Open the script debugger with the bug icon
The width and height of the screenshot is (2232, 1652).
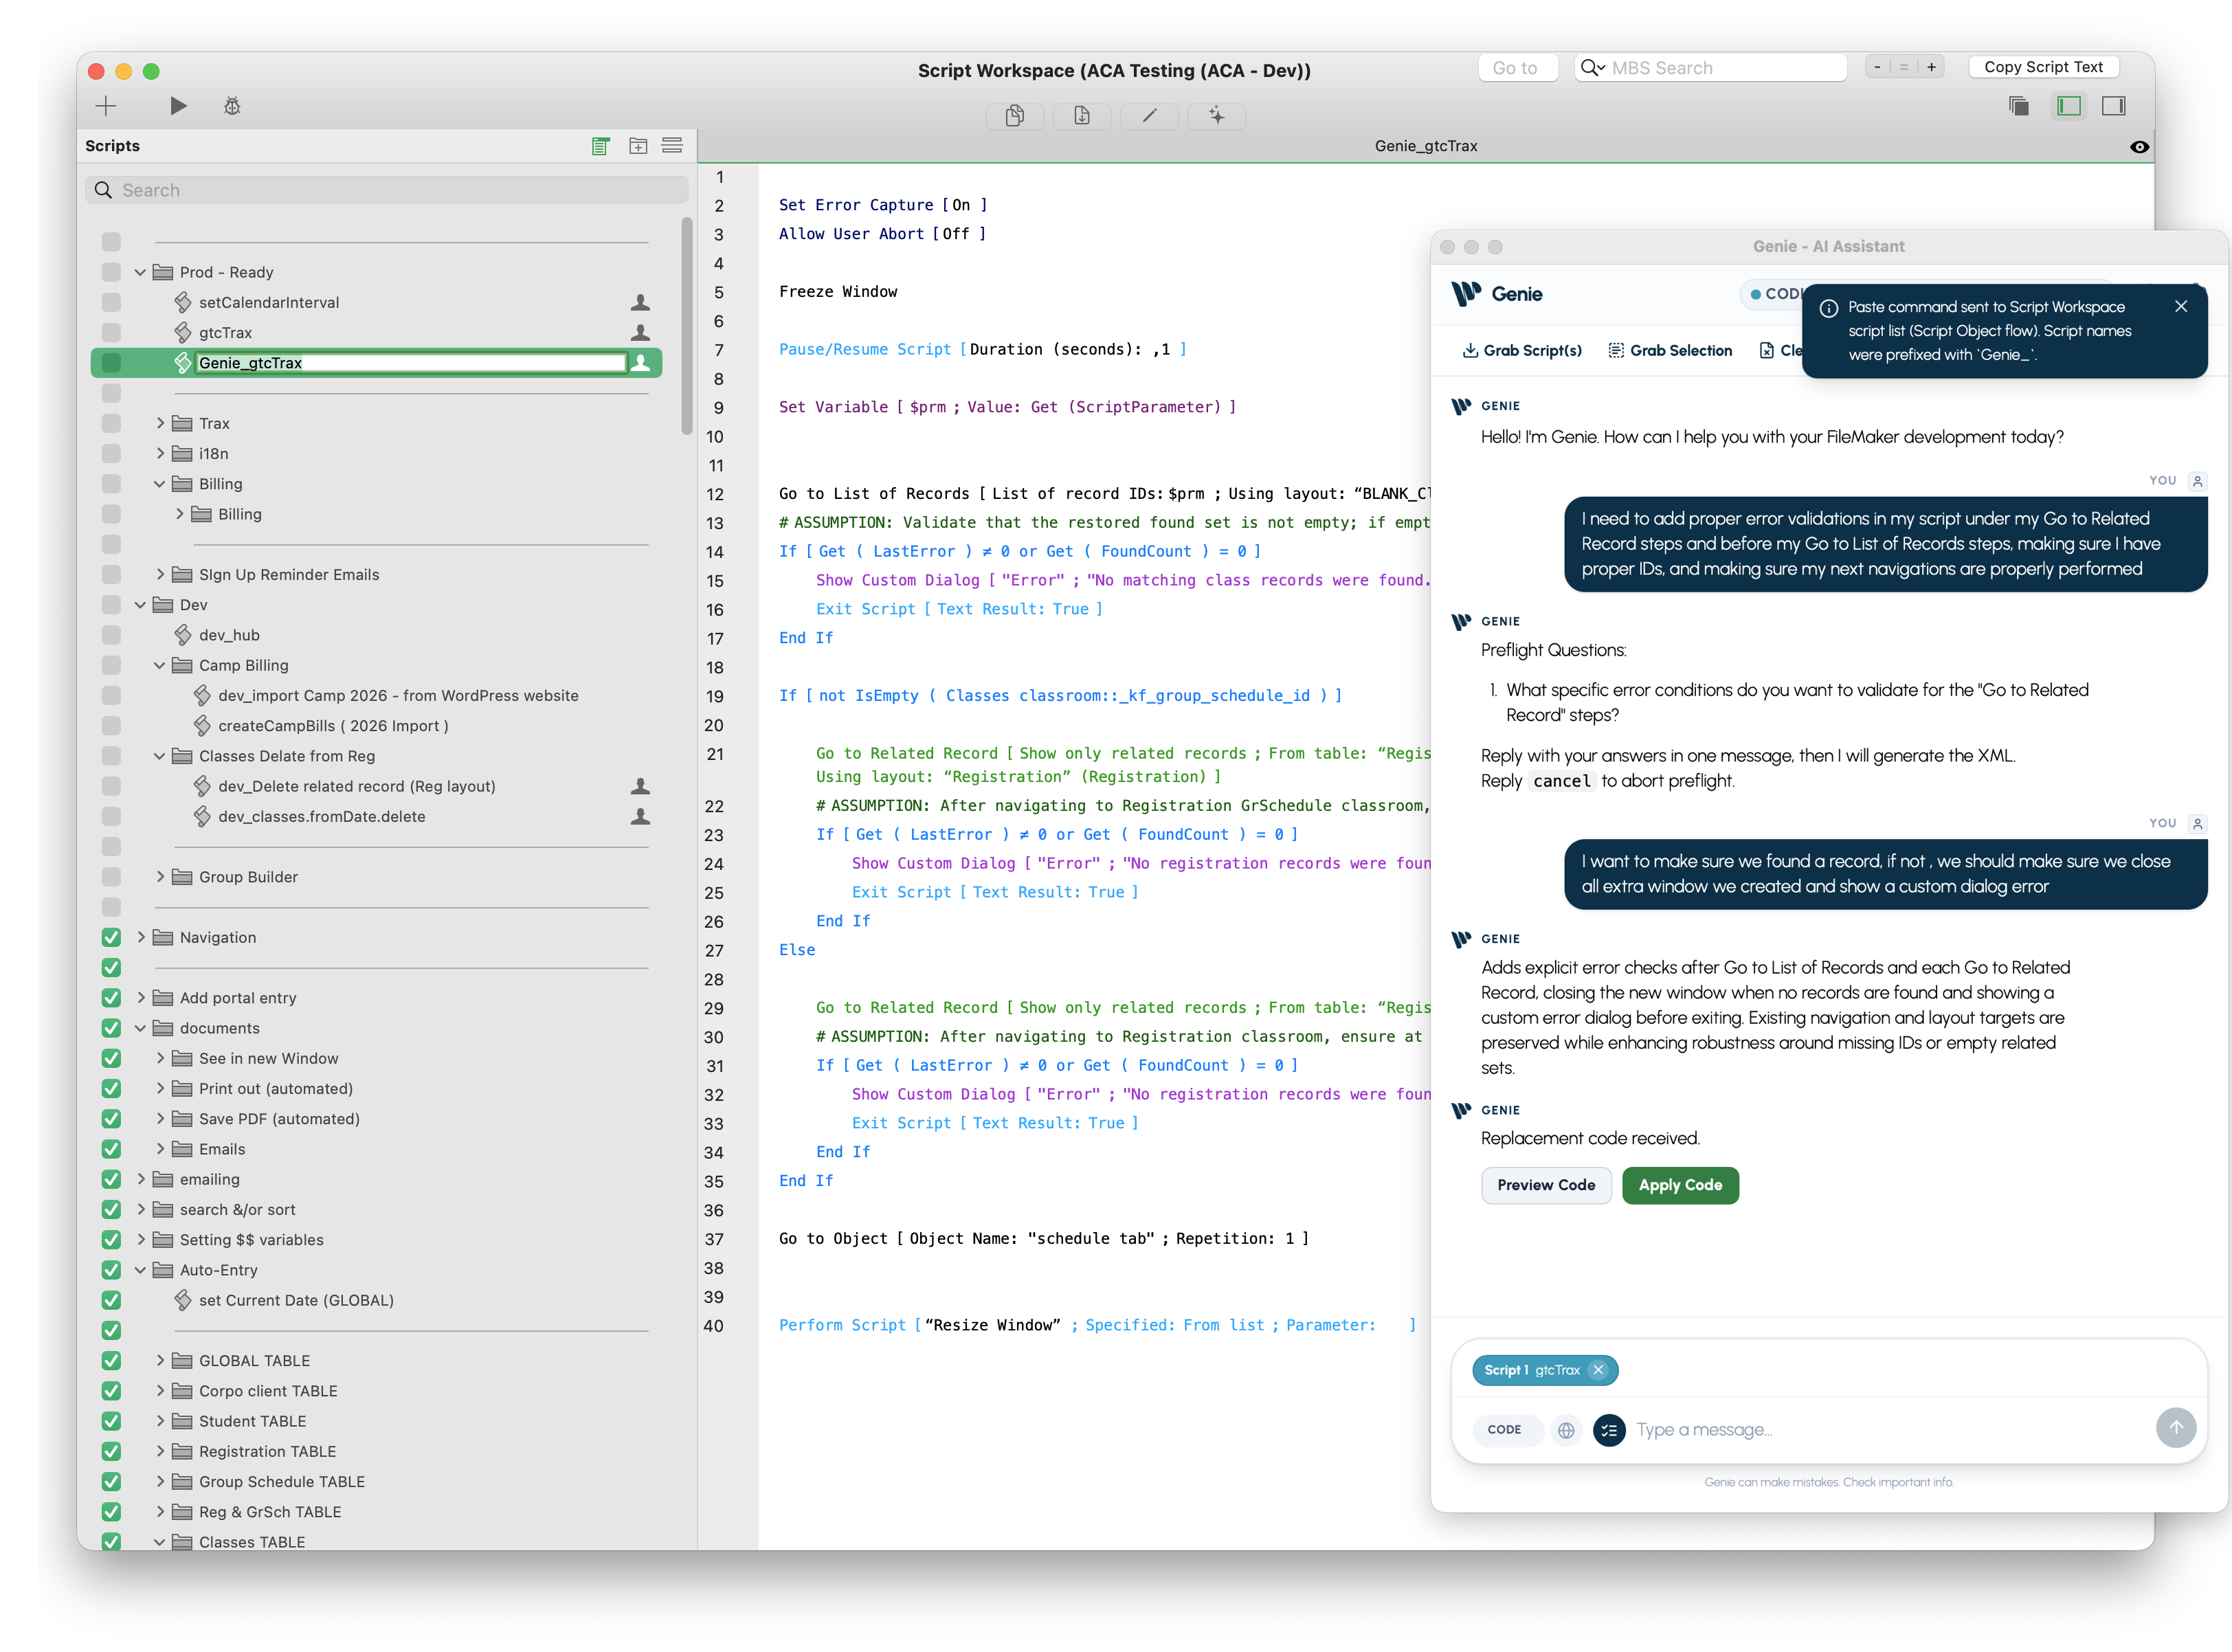pos(232,105)
